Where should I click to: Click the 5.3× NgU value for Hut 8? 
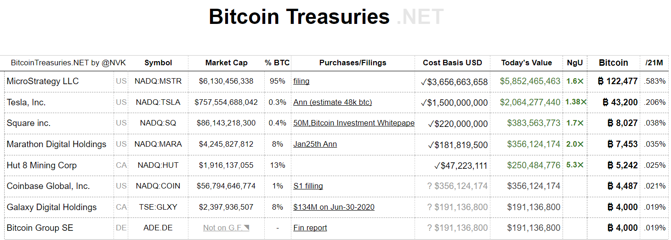point(574,165)
